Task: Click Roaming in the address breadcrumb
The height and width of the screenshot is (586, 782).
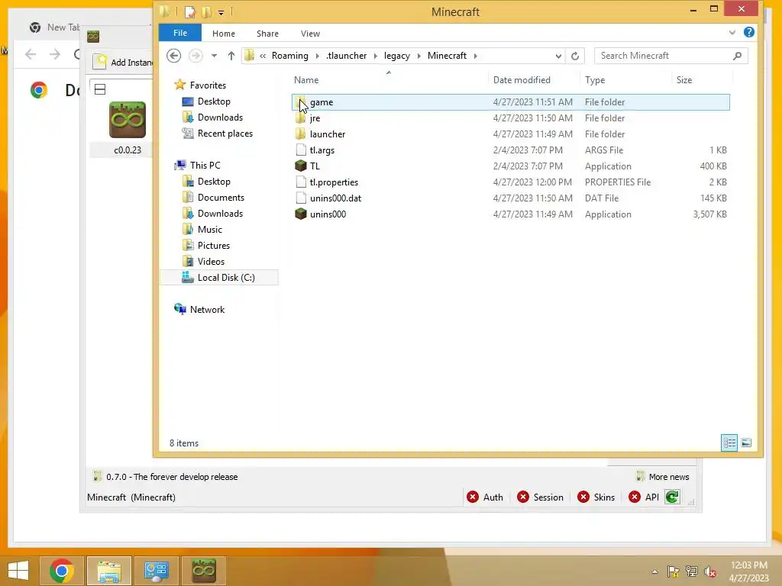Action: pyautogui.click(x=289, y=56)
